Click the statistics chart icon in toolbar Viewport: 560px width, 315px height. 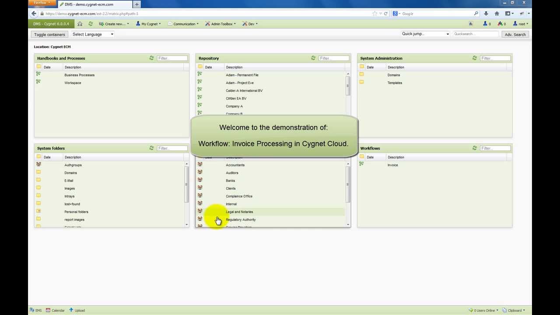tap(471, 24)
